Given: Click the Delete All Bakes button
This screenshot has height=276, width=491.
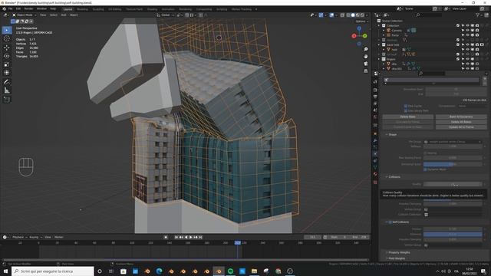Looking at the screenshot, I should (x=461, y=122).
